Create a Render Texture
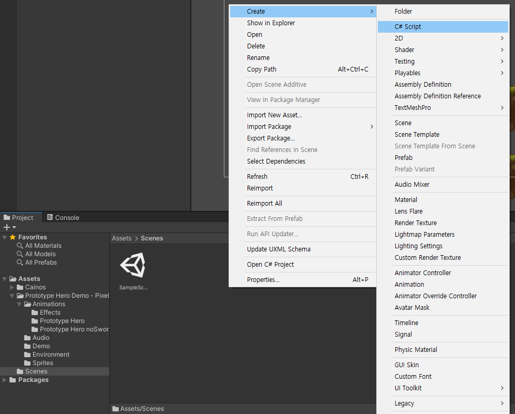 (x=442, y=223)
